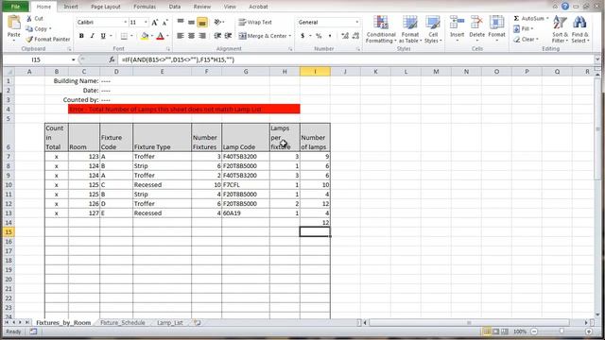Viewport: 605px width, 340px height.
Task: Apply Percent Style format
Action: point(319,36)
